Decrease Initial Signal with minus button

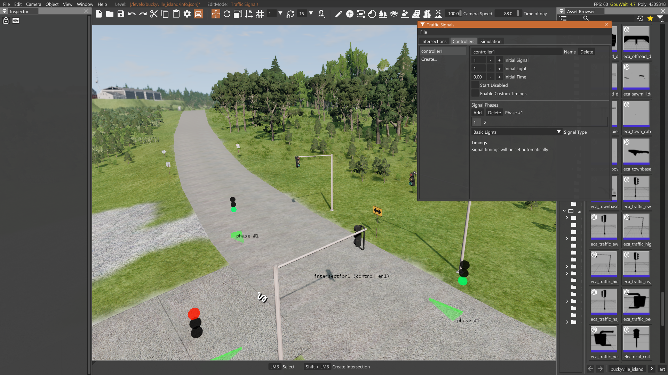click(x=491, y=60)
